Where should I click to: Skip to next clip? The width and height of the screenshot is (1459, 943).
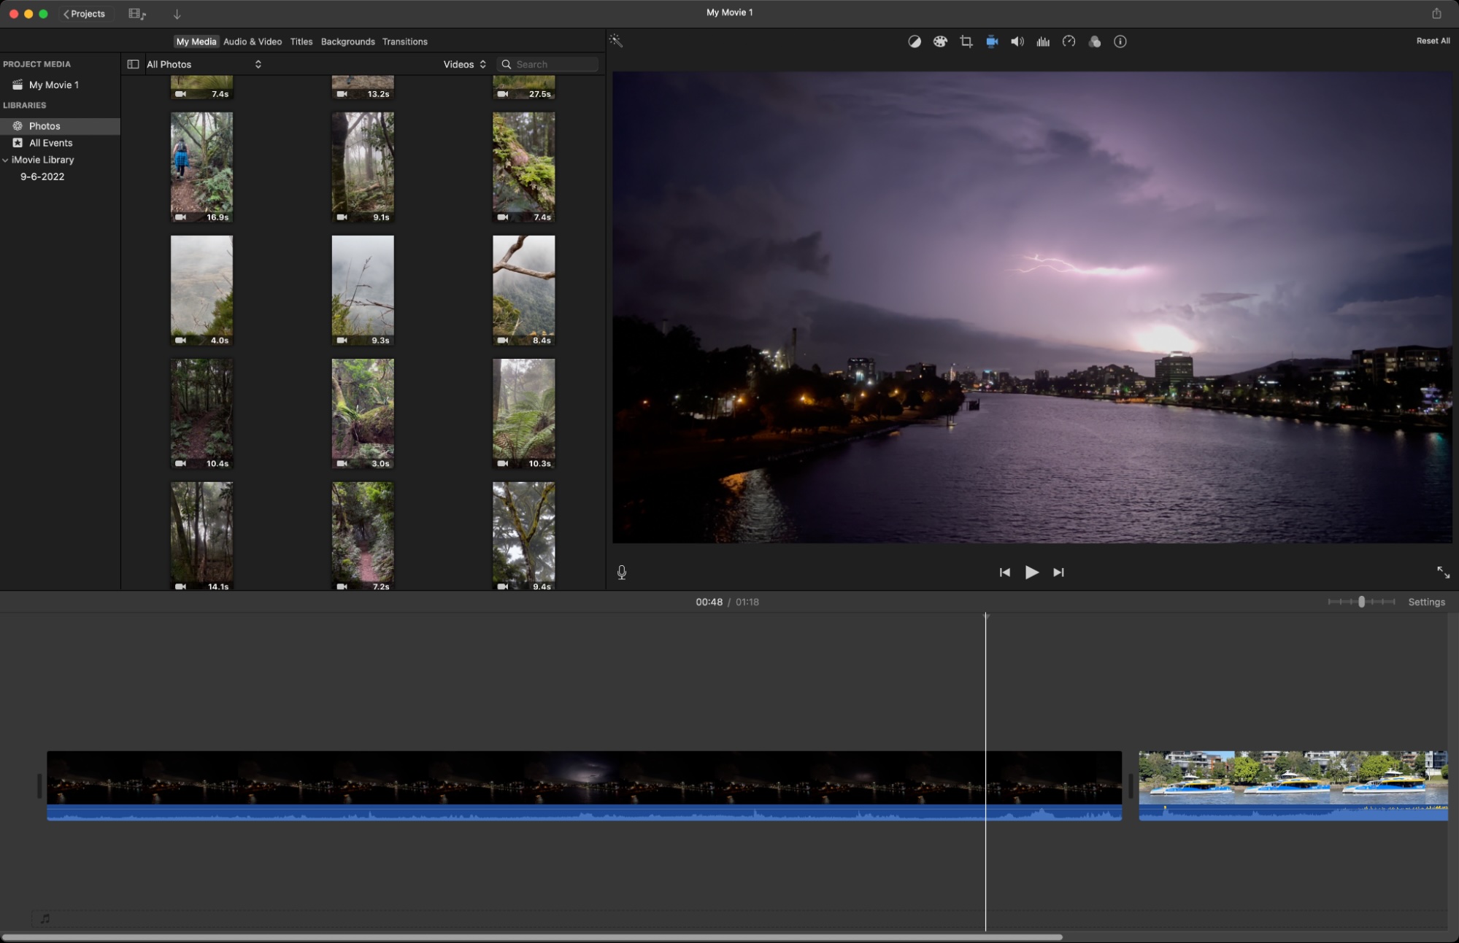(1058, 573)
